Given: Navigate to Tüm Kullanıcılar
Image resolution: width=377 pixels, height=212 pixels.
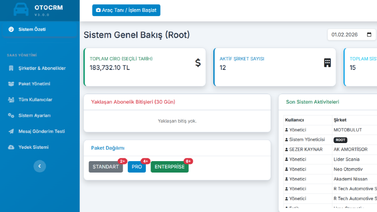Looking at the screenshot, I should point(39,100).
